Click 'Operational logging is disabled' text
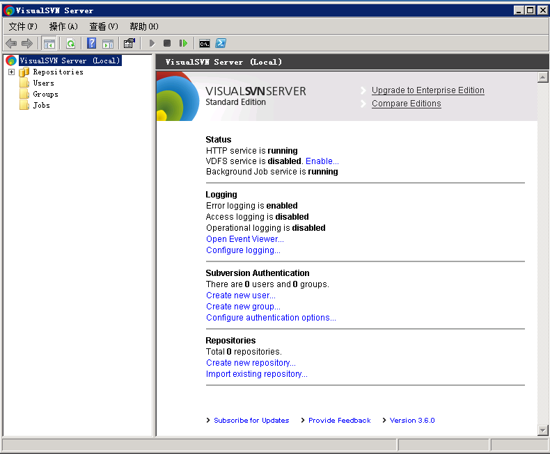Viewport: 550px width, 454px height. click(266, 228)
